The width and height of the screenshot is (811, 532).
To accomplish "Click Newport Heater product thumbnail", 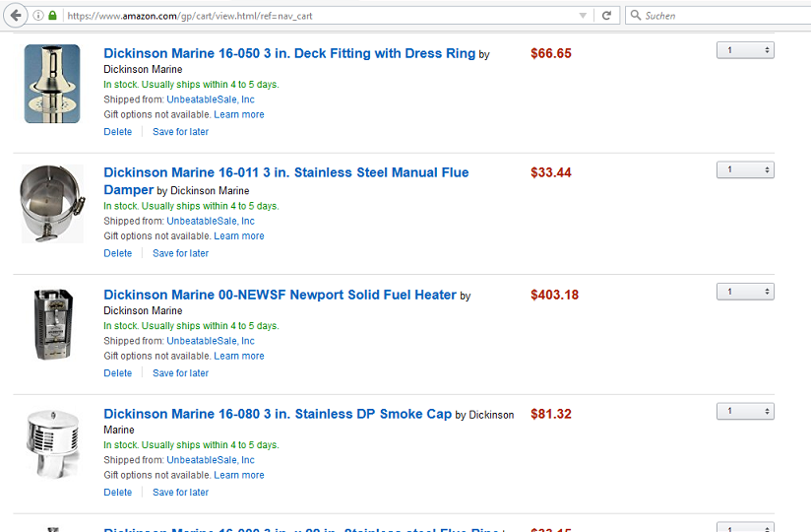I will tap(53, 324).
